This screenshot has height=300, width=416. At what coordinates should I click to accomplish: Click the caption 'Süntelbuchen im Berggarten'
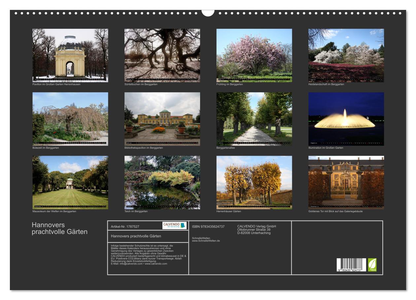(x=141, y=84)
